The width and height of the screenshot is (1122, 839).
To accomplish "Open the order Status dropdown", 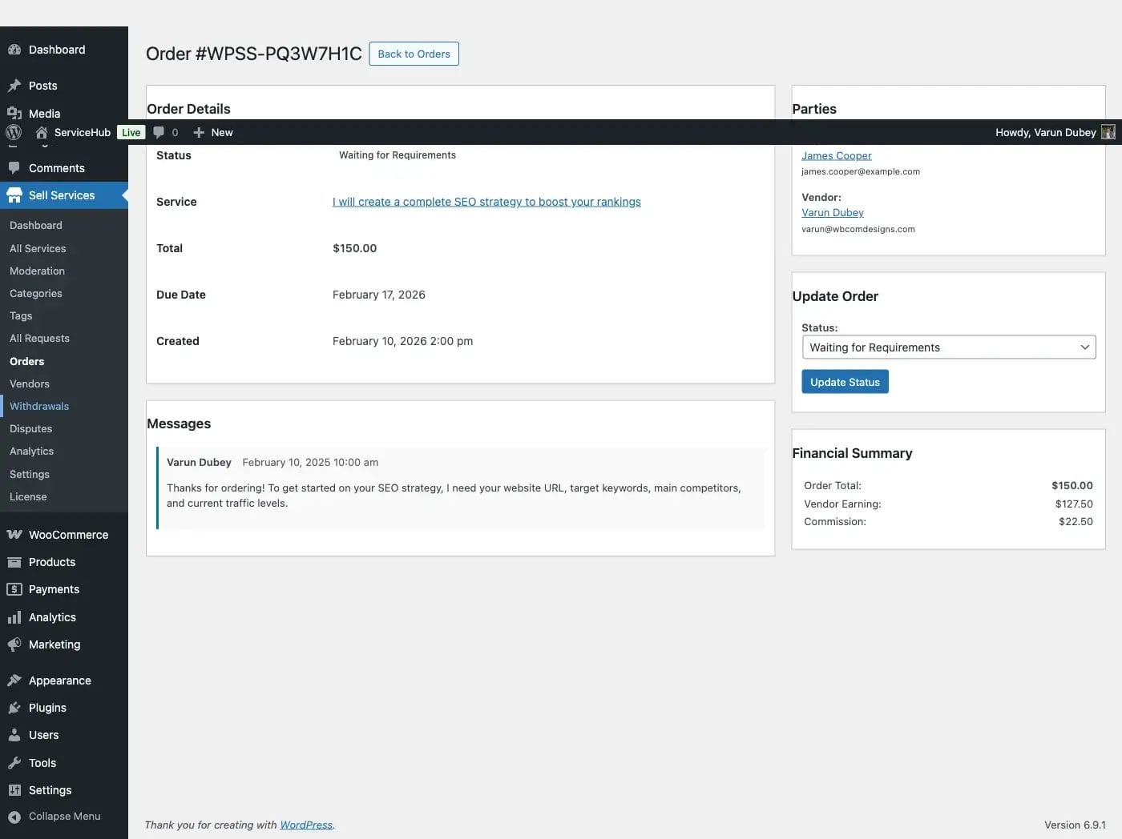I will click(948, 347).
